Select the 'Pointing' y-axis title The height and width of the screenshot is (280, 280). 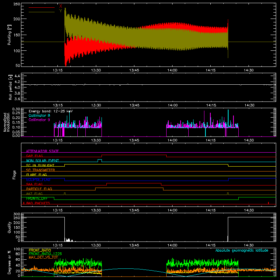coord(9,35)
